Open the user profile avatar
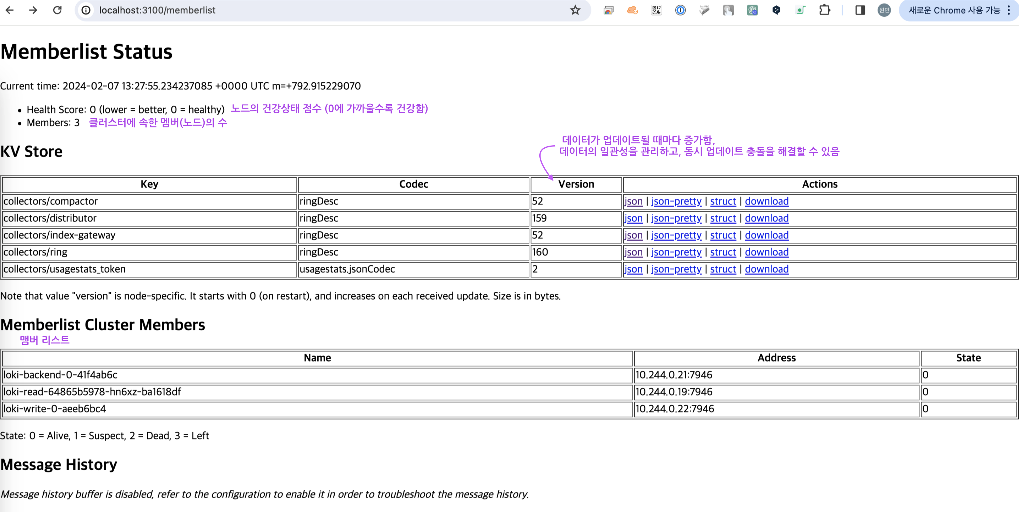This screenshot has height=512, width=1019. click(x=884, y=10)
